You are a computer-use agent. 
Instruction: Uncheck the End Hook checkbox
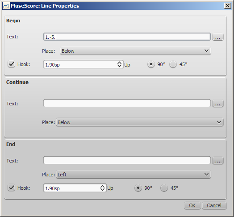tap(11, 188)
